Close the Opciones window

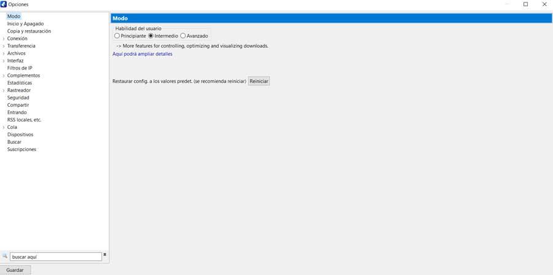click(544, 4)
